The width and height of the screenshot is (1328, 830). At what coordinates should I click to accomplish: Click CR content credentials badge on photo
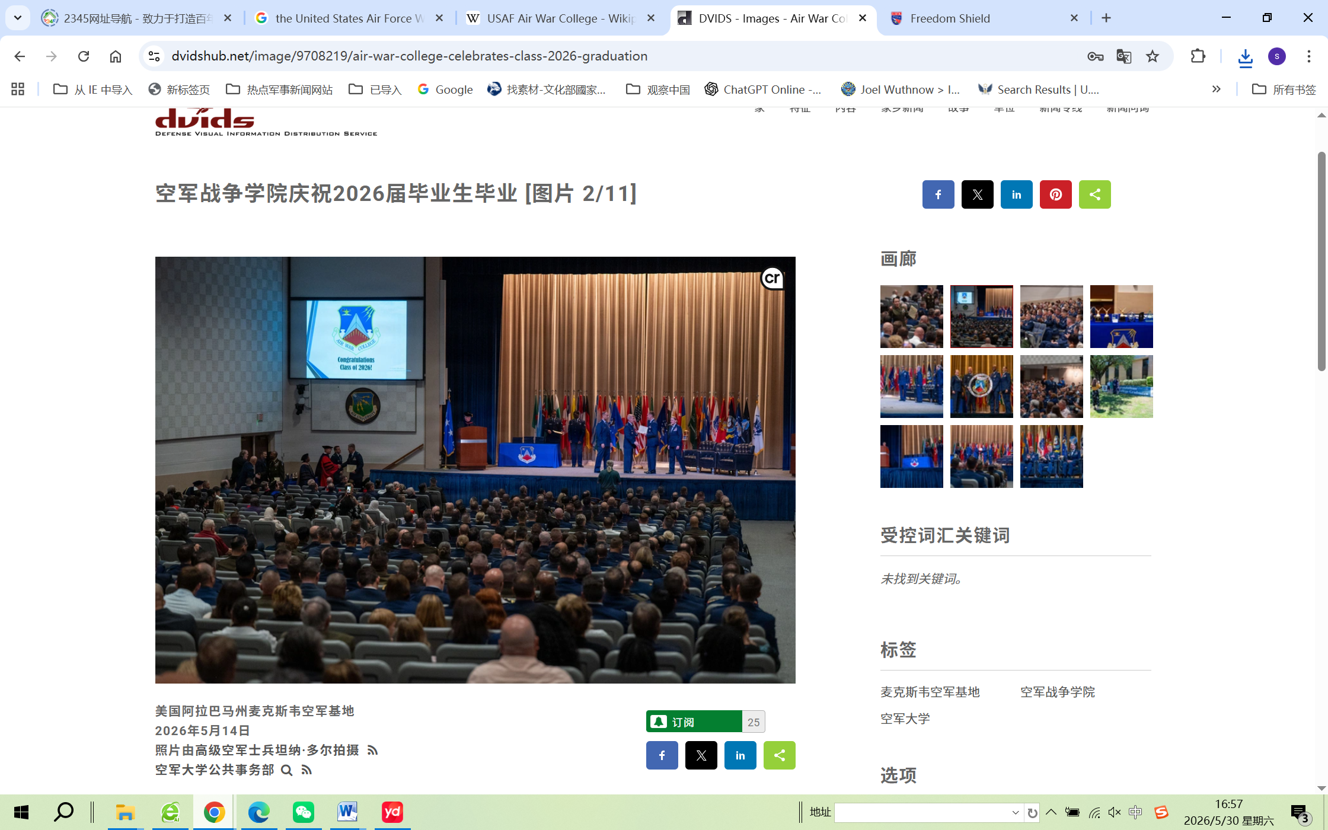(x=772, y=279)
